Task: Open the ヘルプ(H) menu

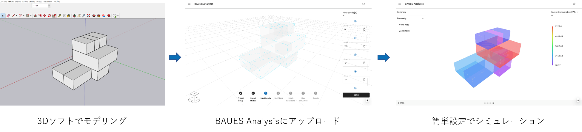Action: [57, 1]
